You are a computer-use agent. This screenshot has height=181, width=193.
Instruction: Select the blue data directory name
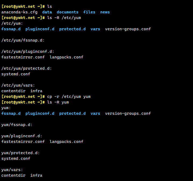47,12
